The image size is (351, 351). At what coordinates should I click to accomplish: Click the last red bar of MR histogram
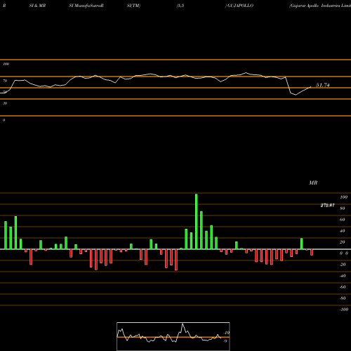[x=312, y=252]
